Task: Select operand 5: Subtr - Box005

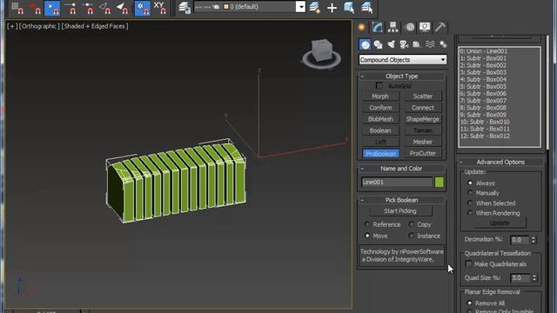Action: (483, 86)
